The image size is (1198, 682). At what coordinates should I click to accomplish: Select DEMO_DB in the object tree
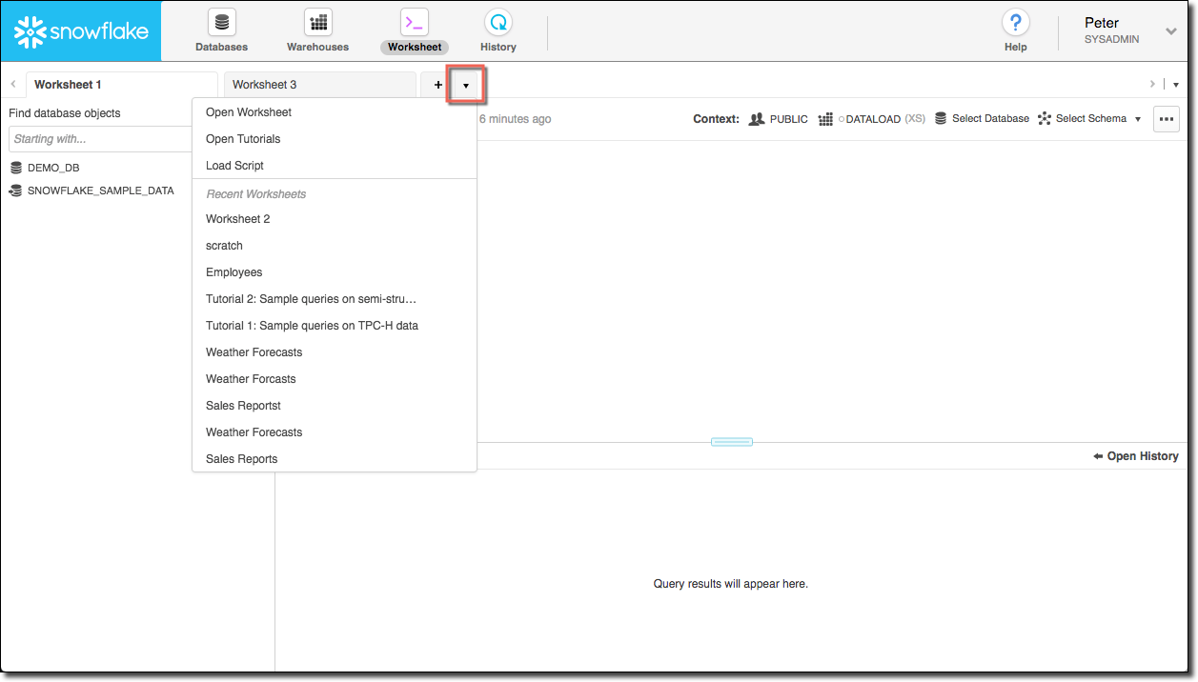click(x=53, y=168)
